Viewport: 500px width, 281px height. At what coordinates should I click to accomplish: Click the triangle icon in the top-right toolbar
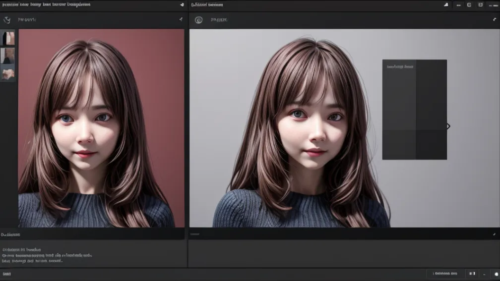click(446, 5)
